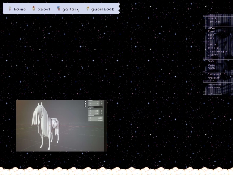This screenshot has width=233, height=175.
Task: Select 'Quest' in the sidebar list
Action: (x=212, y=18)
